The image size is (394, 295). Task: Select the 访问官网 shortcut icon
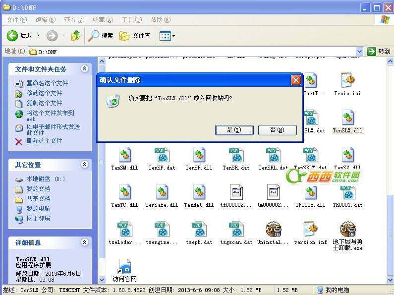124,266
